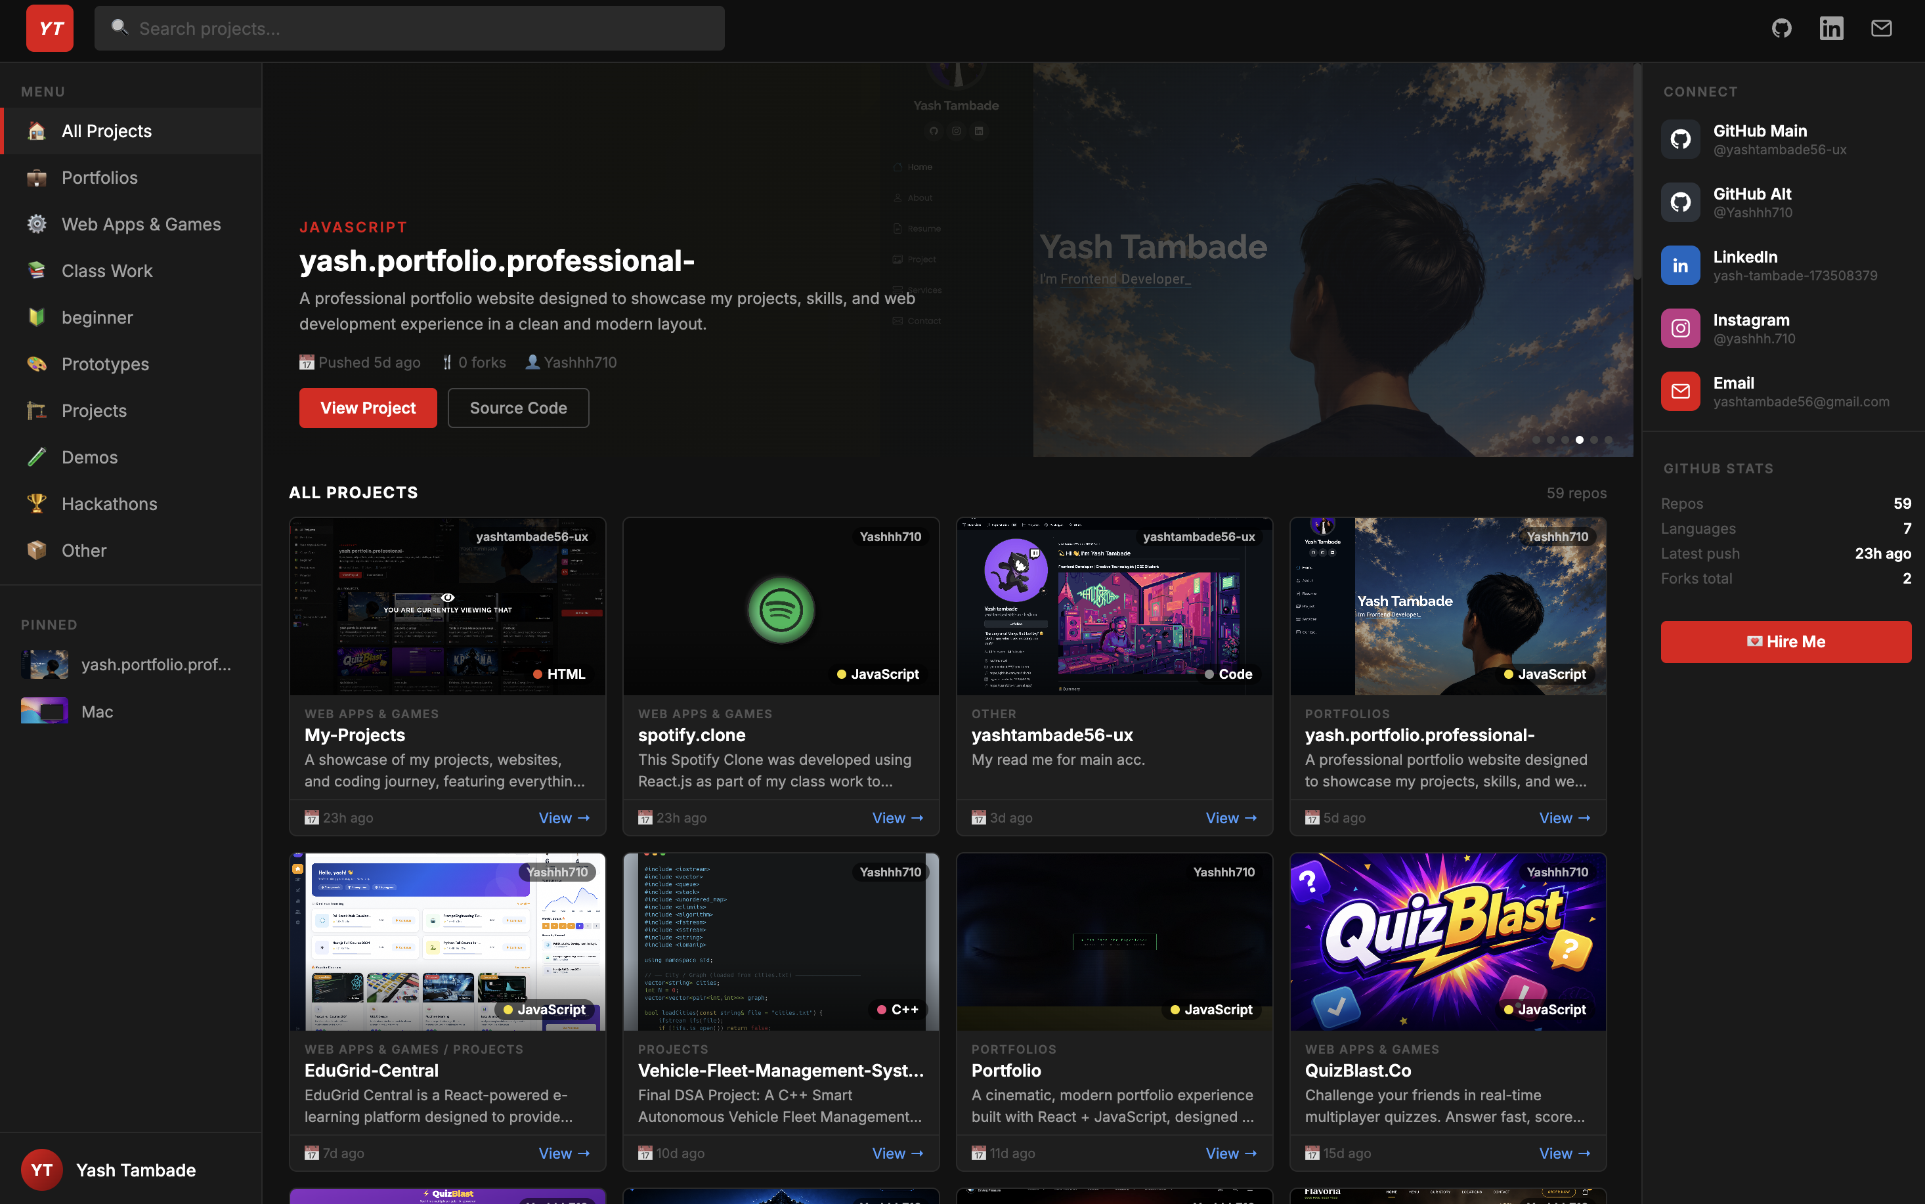Click the Other category label
The image size is (1925, 1204).
pyautogui.click(x=83, y=550)
